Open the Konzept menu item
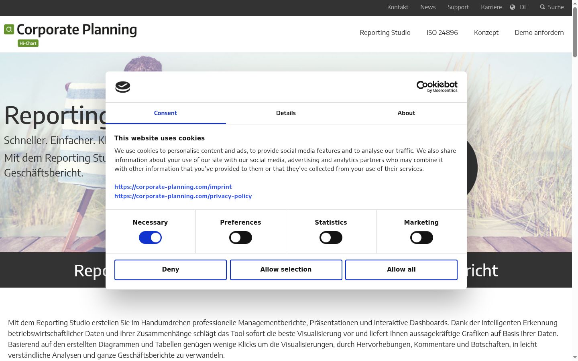Viewport: 578px width, 361px height. (x=486, y=32)
